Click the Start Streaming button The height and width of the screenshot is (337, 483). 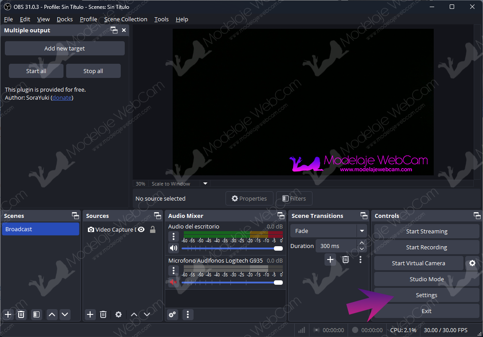pyautogui.click(x=426, y=231)
